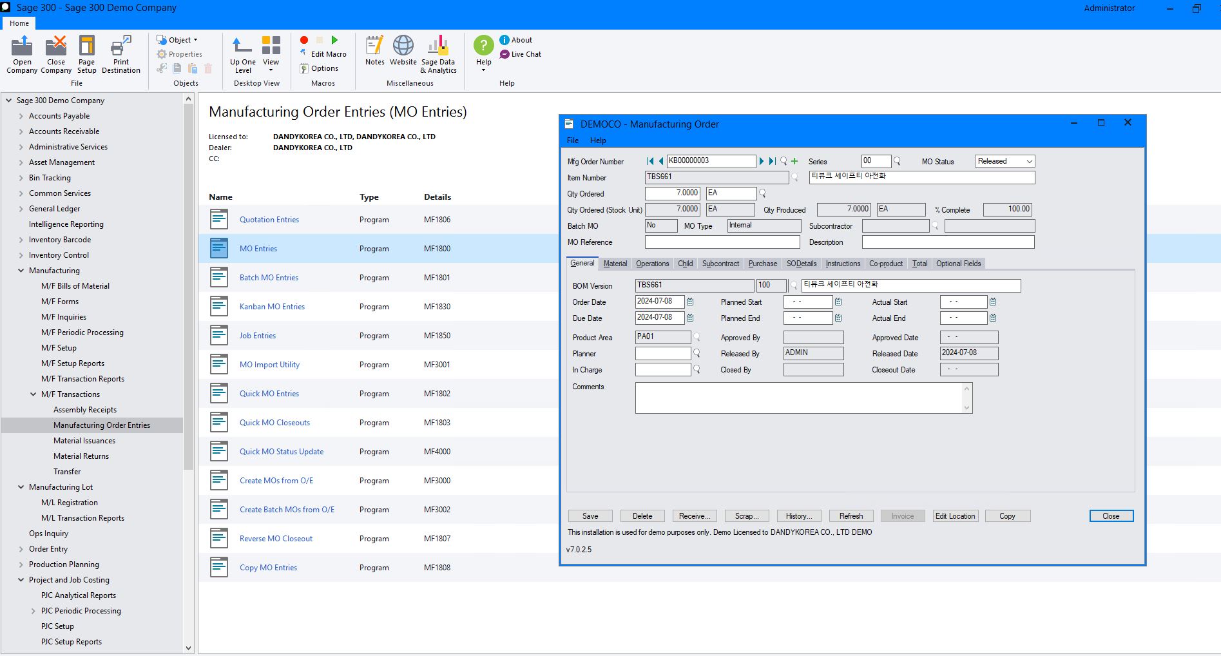Open the MO Status dropdown

click(1030, 161)
